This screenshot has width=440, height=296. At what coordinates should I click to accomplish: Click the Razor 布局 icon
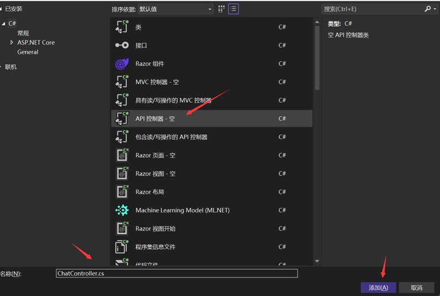pyautogui.click(x=122, y=192)
